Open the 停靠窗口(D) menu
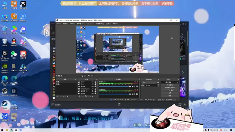The height and width of the screenshot is (132, 235). pos(80,24)
